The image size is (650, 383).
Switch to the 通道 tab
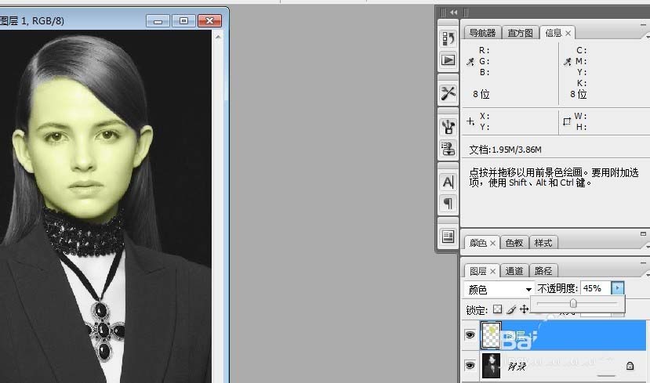coord(514,271)
